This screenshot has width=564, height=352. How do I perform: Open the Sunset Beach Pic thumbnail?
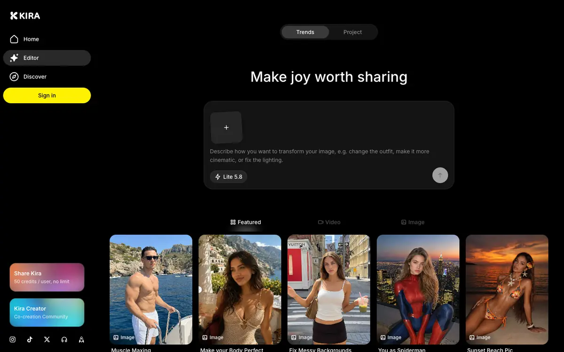tap(507, 290)
